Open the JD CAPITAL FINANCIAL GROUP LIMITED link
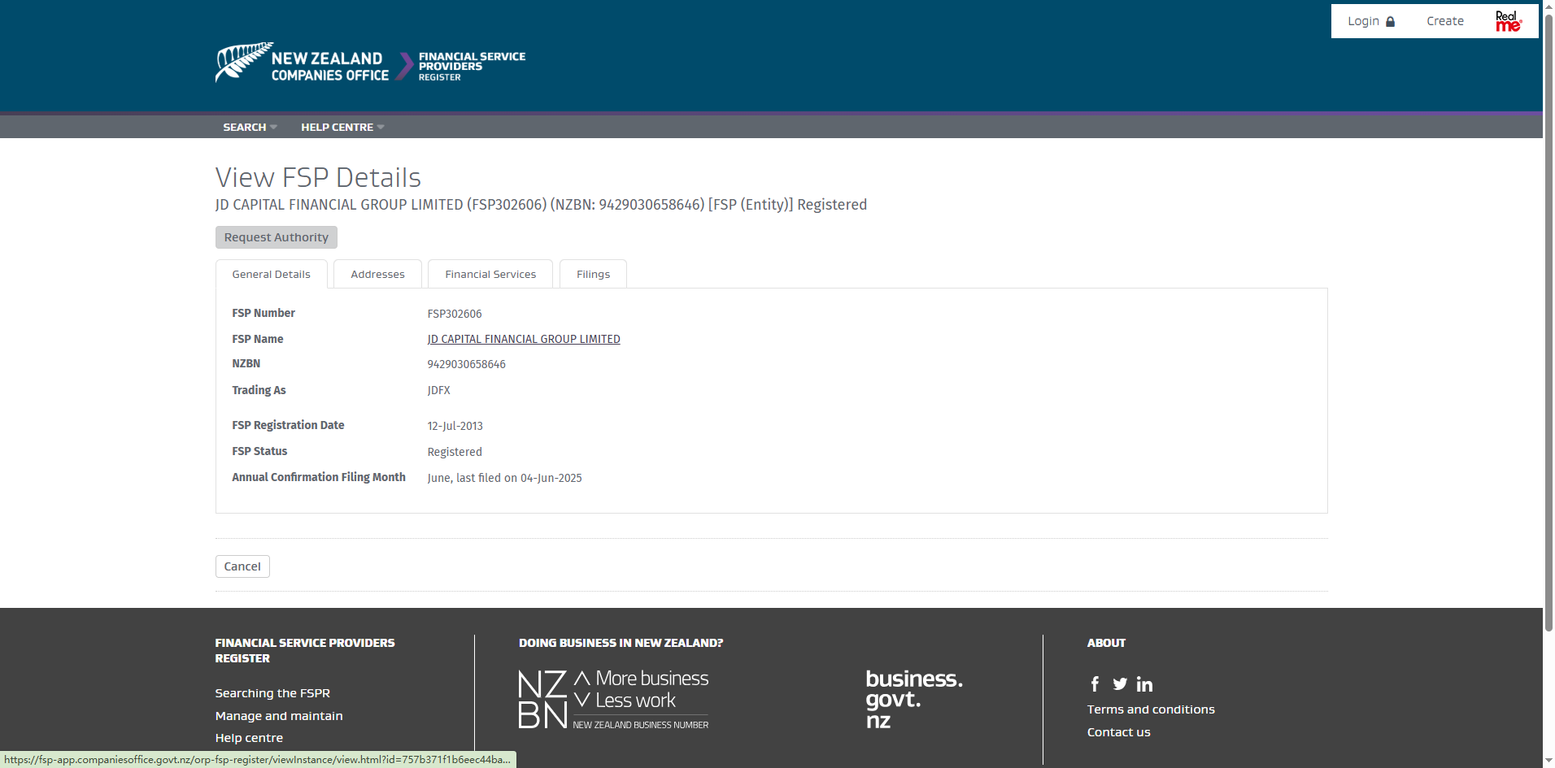This screenshot has height=768, width=1555. 524,340
